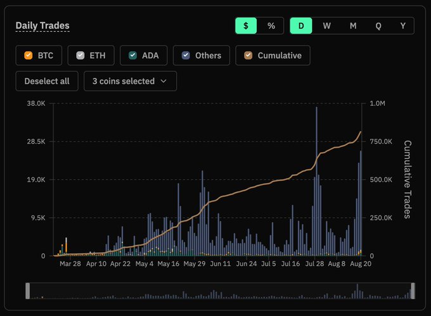Toggle the ETH series checkbox
The image size is (431, 316).
(80, 56)
